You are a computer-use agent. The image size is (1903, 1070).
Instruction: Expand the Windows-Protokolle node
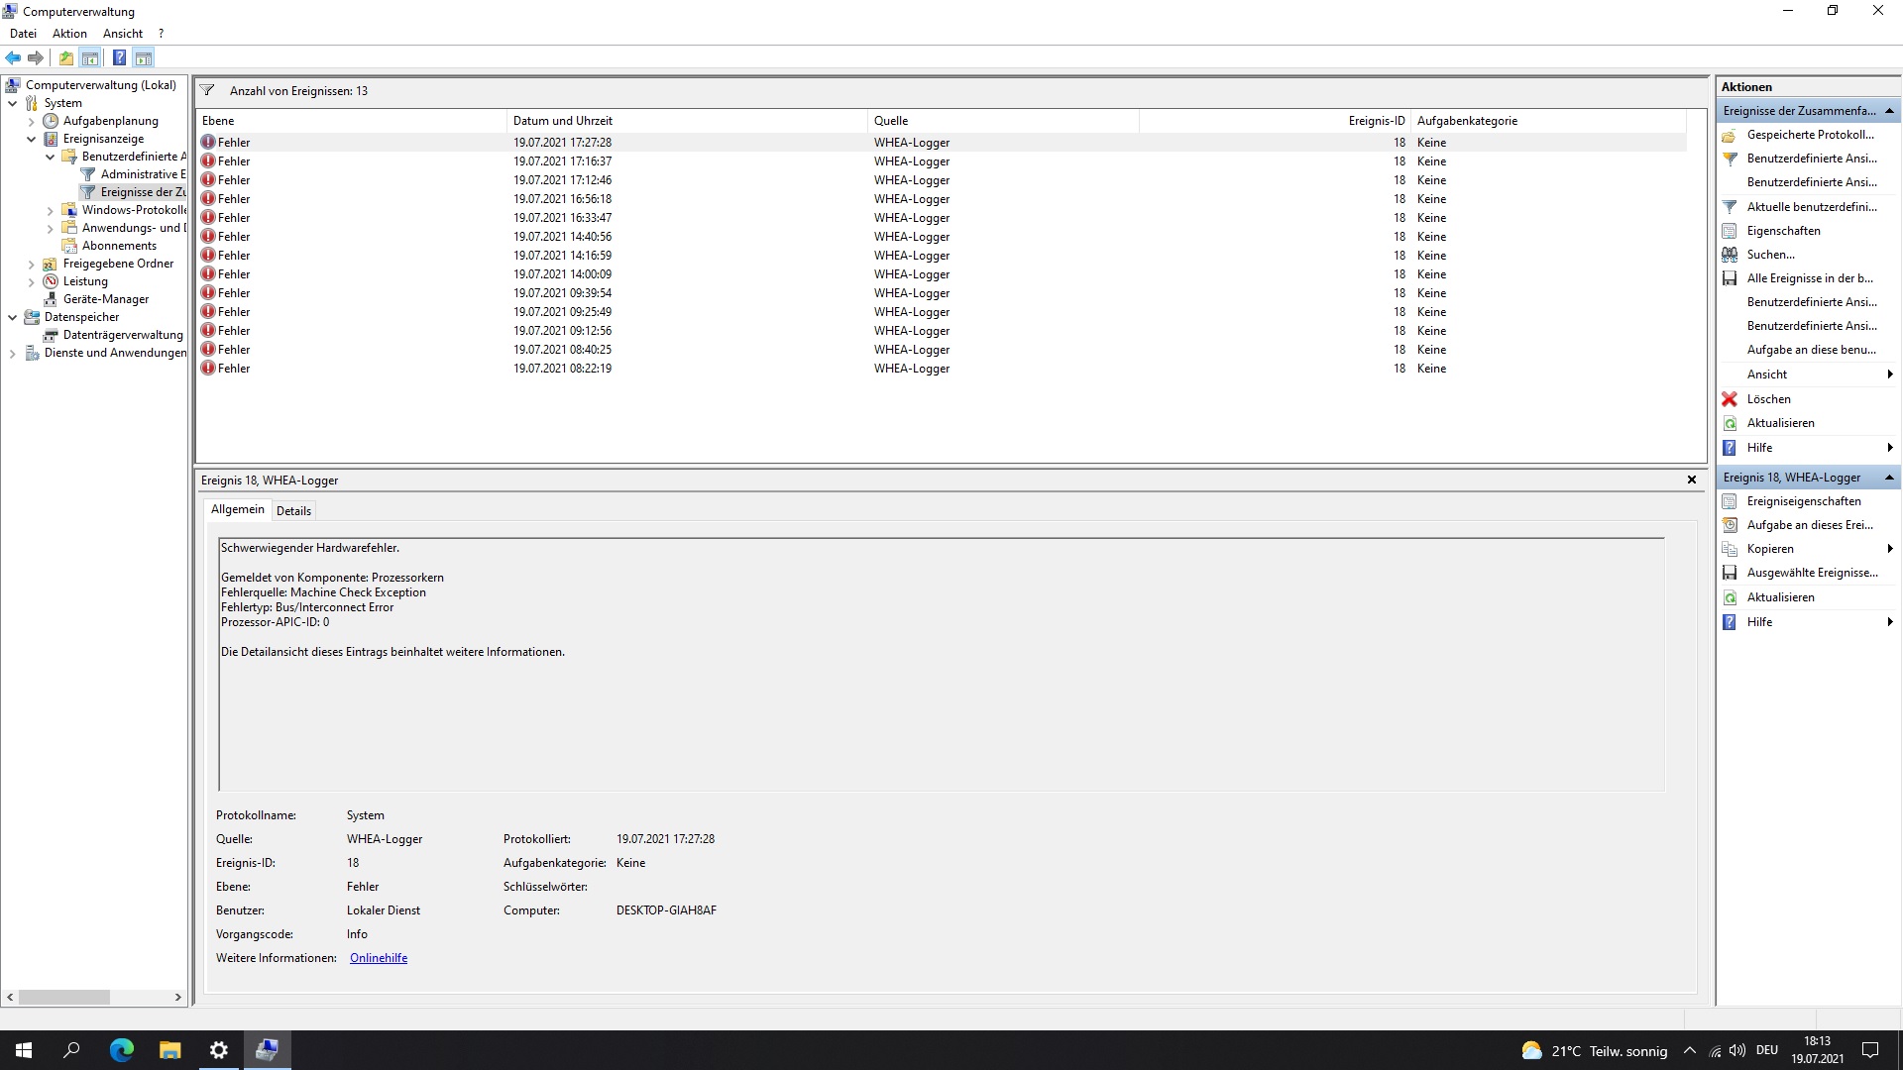click(x=51, y=210)
